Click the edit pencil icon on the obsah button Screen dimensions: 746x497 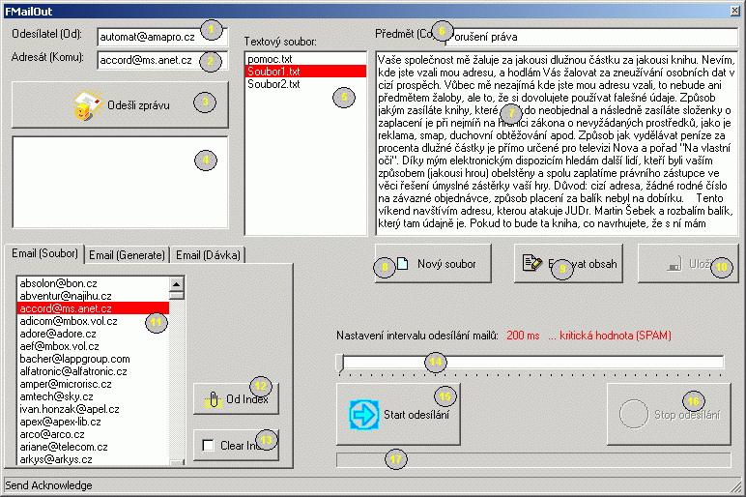pyautogui.click(x=532, y=262)
